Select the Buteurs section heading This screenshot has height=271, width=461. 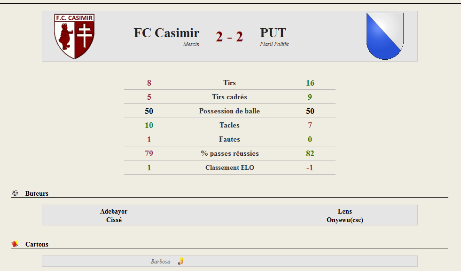point(37,193)
